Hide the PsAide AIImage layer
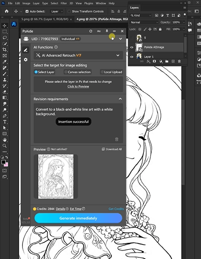The width and height of the screenshot is (201, 259). (132, 47)
